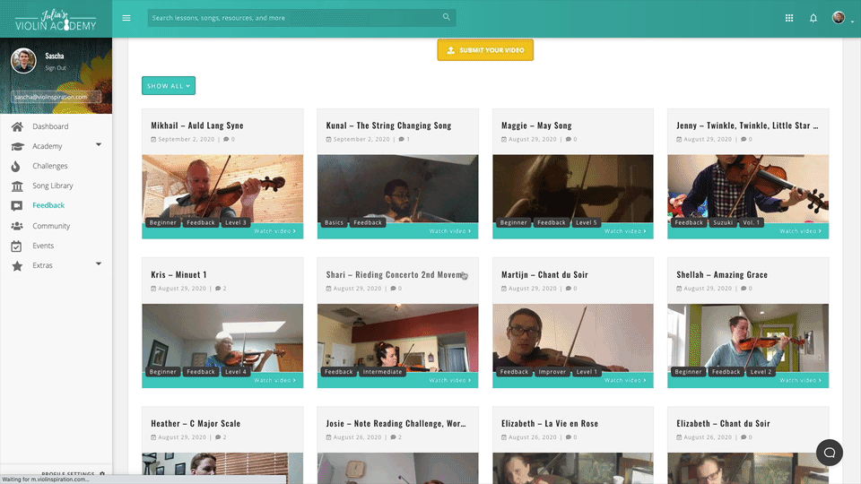Open Challenges in the sidebar
This screenshot has height=484, width=861.
click(50, 166)
